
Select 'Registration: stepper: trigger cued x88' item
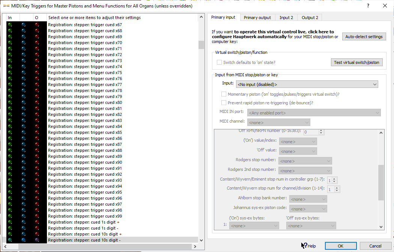[x=85, y=150]
